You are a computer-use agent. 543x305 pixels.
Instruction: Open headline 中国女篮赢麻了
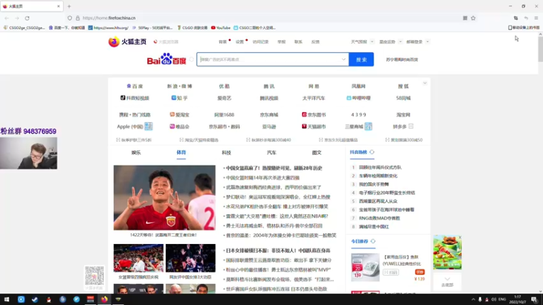tap(273, 168)
